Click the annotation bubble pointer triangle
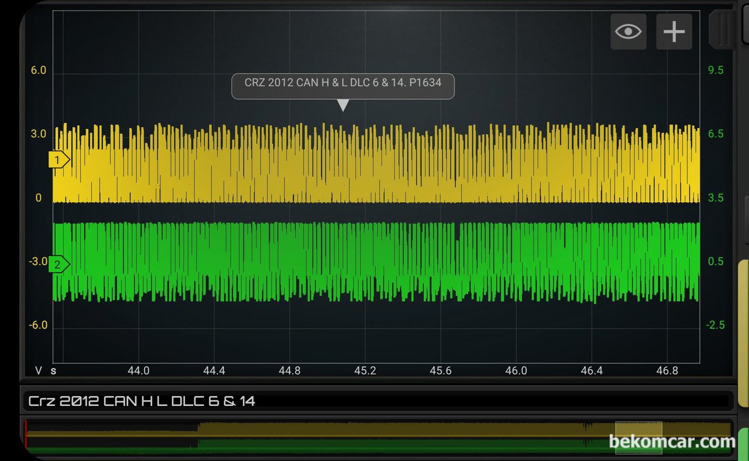Viewport: 749px width, 461px height. tap(343, 105)
